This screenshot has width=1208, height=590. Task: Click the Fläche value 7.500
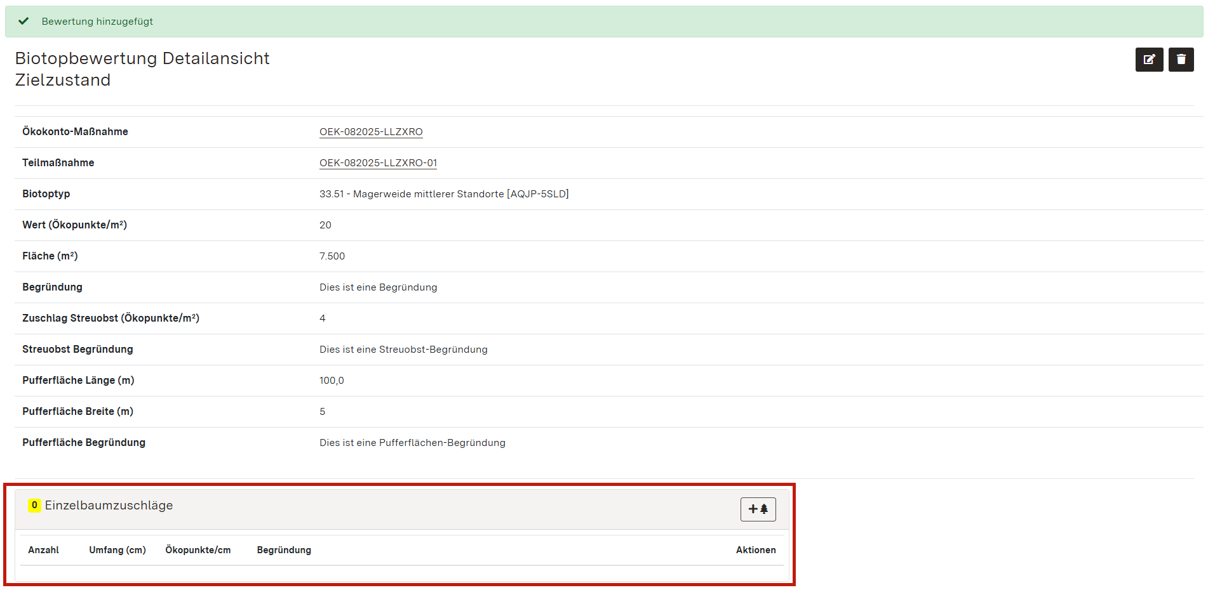(332, 256)
